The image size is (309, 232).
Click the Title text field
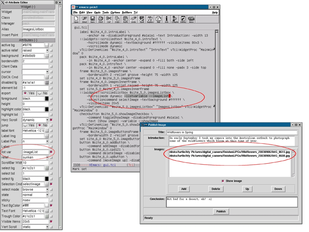[x=231, y=132]
